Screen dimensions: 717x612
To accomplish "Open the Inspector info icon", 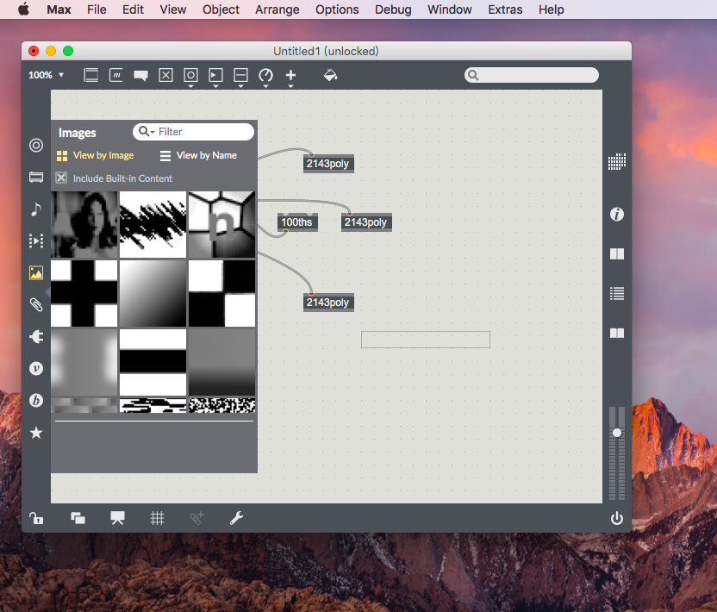I will tap(617, 214).
